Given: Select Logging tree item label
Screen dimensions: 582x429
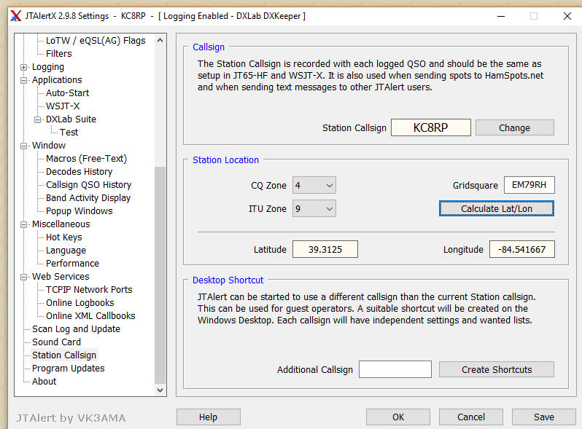Looking at the screenshot, I should click(48, 67).
